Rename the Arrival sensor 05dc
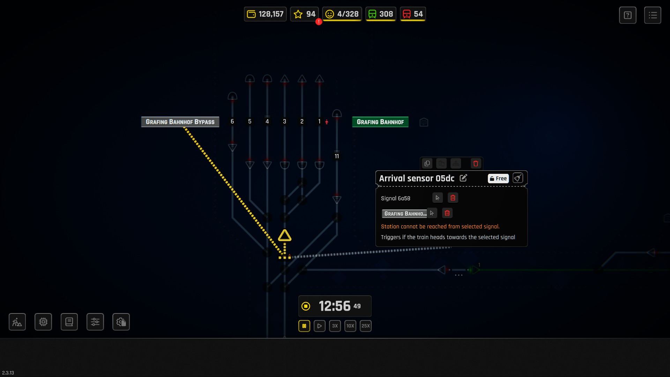The image size is (670, 377). click(463, 178)
